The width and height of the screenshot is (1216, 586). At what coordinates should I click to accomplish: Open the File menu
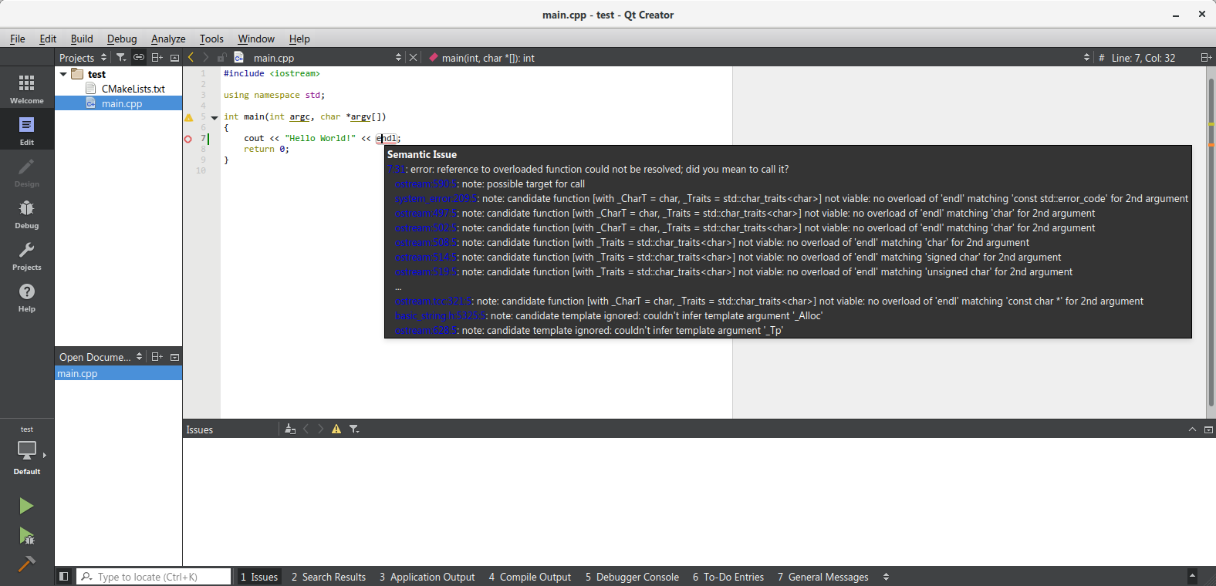pos(17,39)
